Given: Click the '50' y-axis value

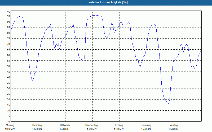Looking at the screenshot, I should pyautogui.click(x=8, y=66).
